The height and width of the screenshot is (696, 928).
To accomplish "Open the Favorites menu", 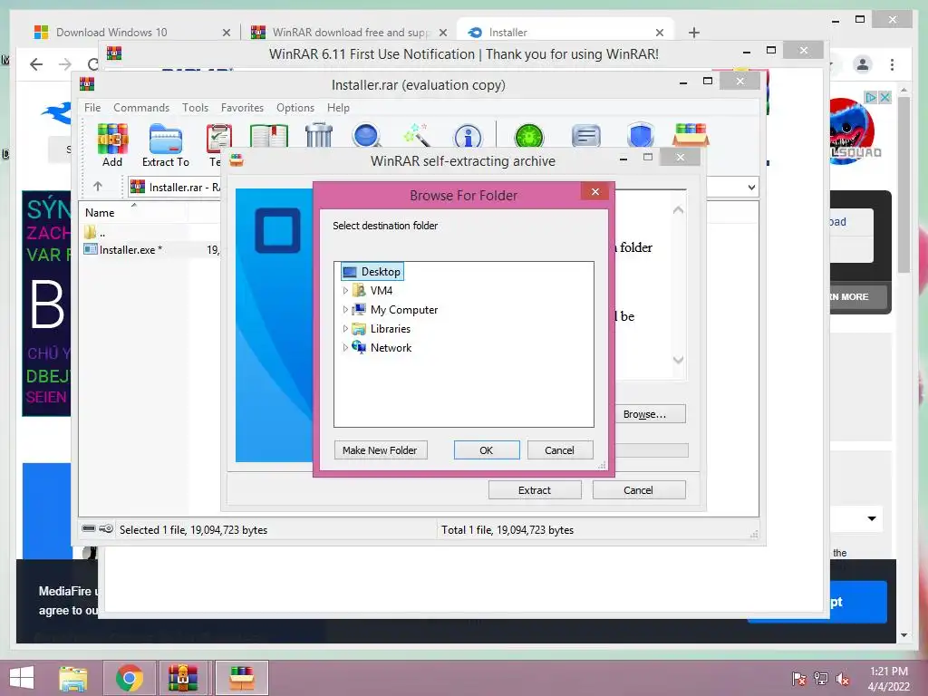I will click(242, 108).
